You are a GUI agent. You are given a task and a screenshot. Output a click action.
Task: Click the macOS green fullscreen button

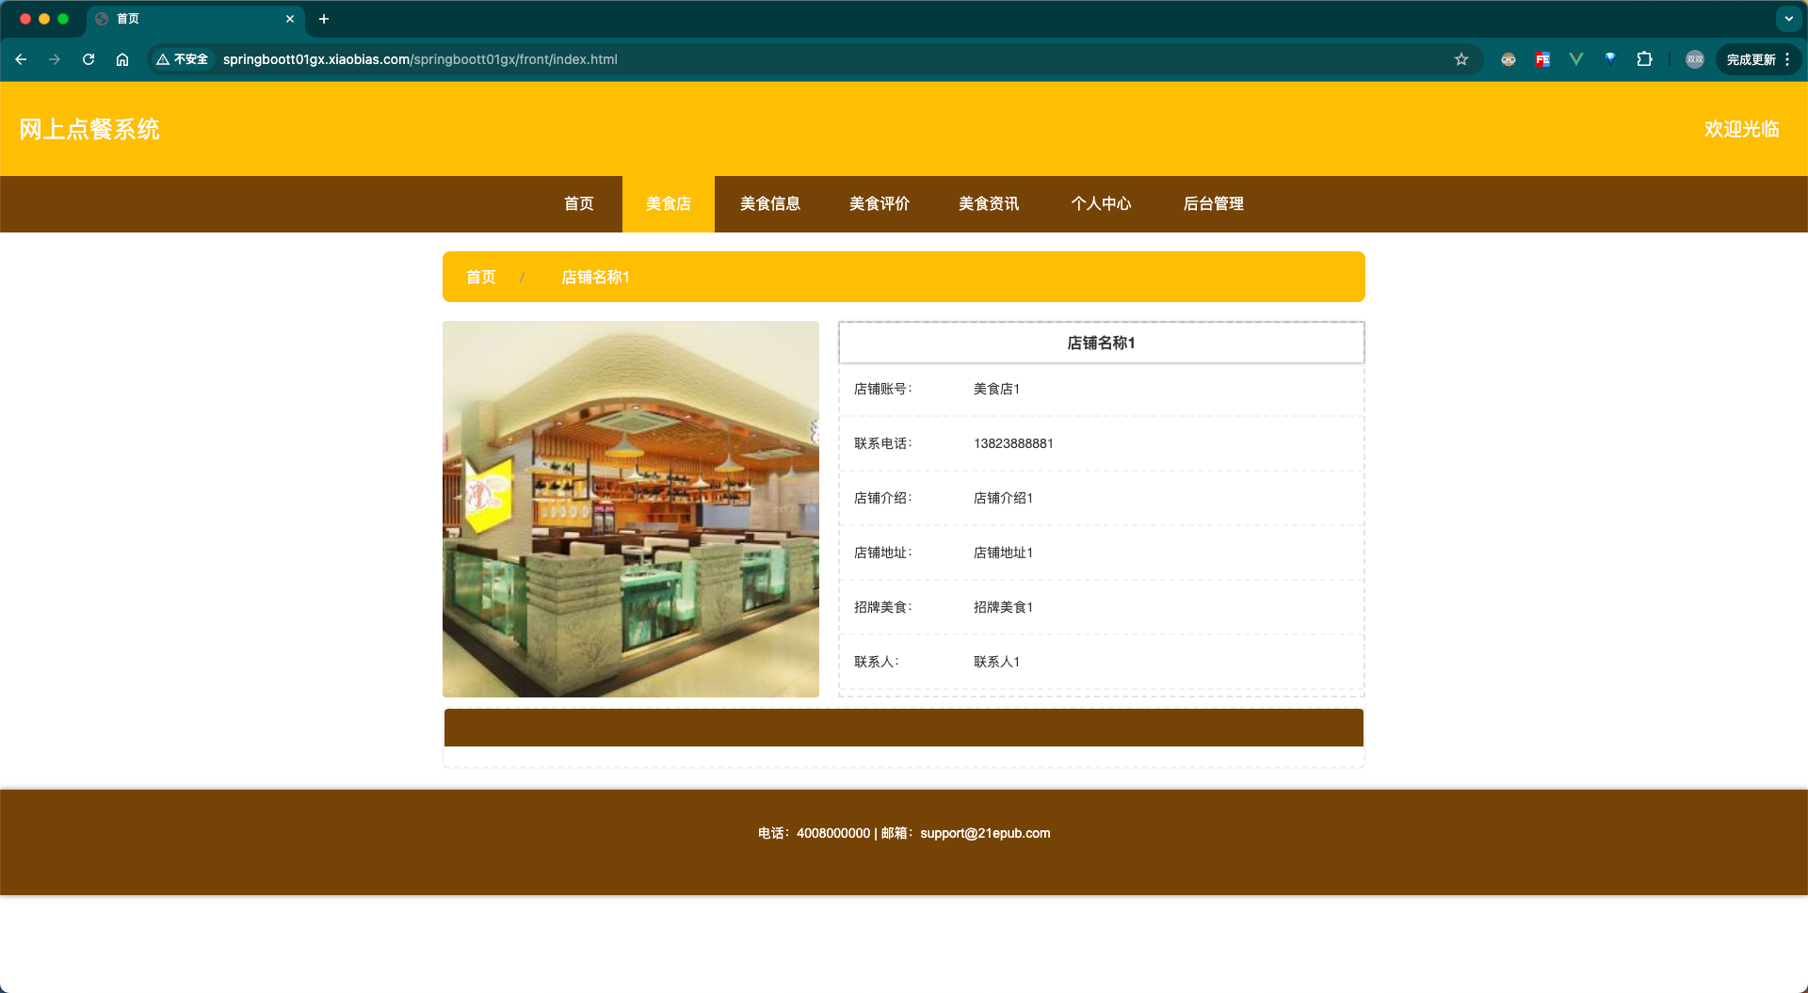[x=63, y=19]
